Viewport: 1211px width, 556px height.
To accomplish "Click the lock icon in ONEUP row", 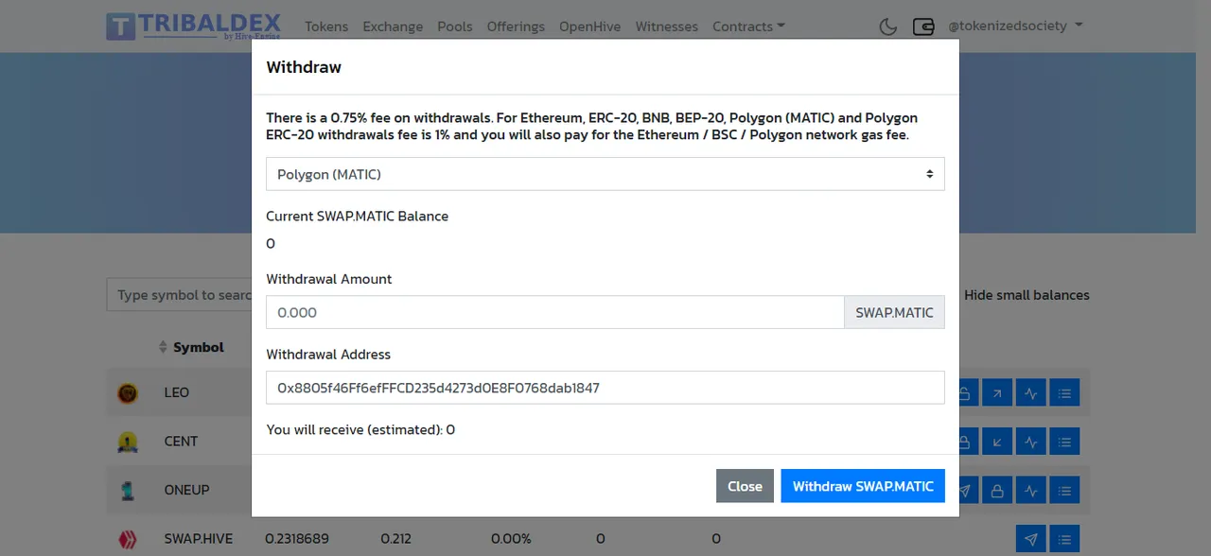I will (x=997, y=490).
